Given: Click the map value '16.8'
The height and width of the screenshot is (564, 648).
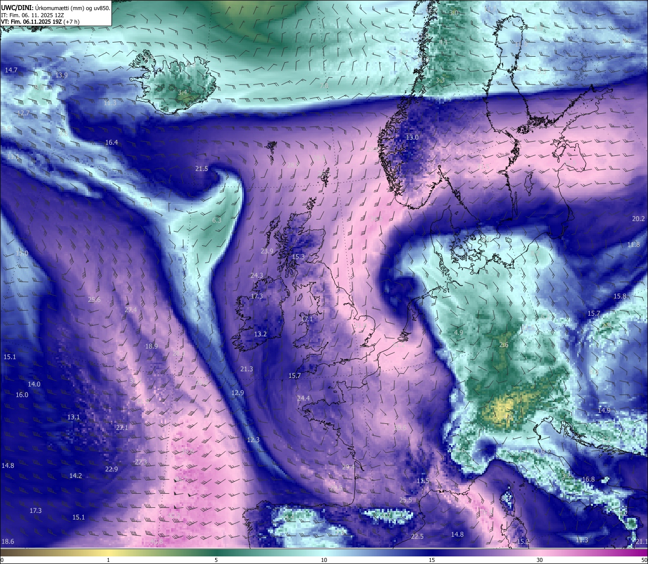Looking at the screenshot, I should coord(588,480).
